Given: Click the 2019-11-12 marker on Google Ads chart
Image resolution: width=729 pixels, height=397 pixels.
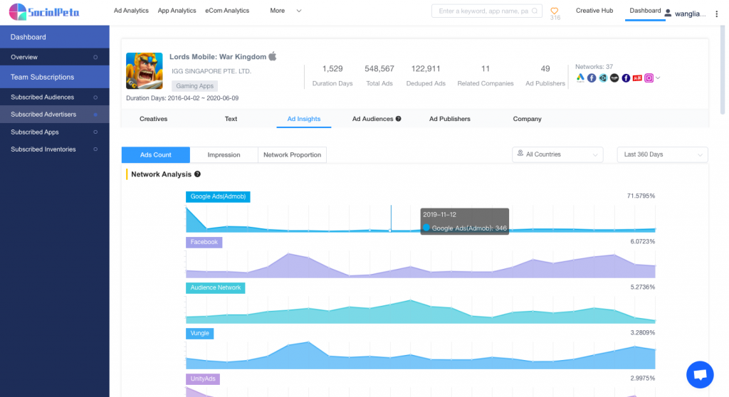Looking at the screenshot, I should [391, 230].
